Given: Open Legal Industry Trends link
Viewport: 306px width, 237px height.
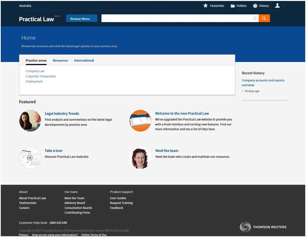Looking at the screenshot, I should coord(62,114).
